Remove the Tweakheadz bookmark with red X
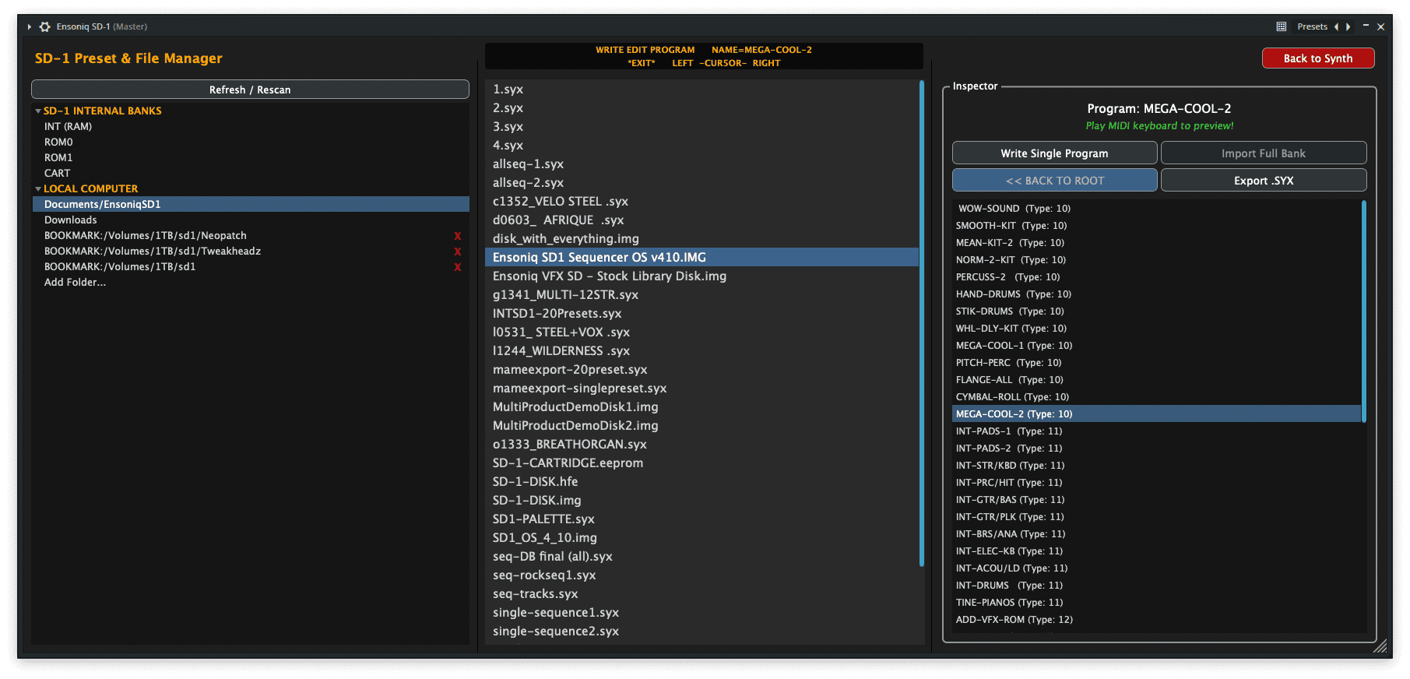This screenshot has width=1410, height=679. tap(458, 252)
